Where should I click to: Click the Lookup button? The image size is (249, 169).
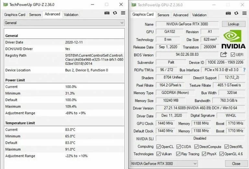[x=233, y=24]
